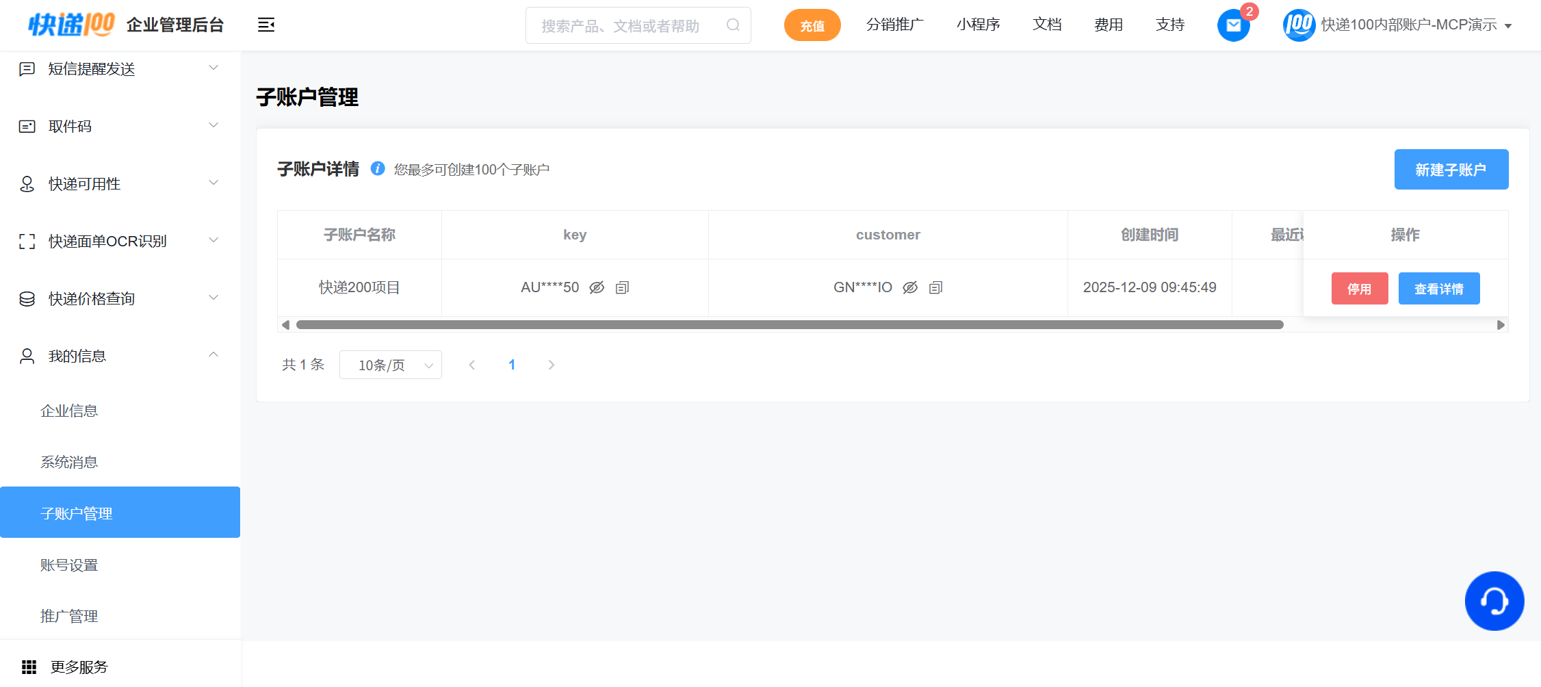Open 文档 in top navigation
This screenshot has width=1541, height=687.
pos(1046,25)
